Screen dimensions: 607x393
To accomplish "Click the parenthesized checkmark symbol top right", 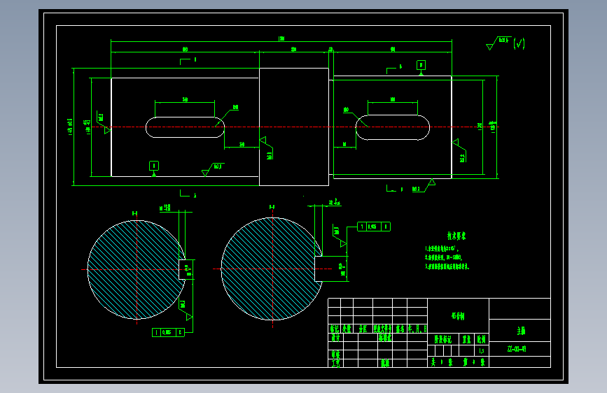I will click(x=519, y=43).
